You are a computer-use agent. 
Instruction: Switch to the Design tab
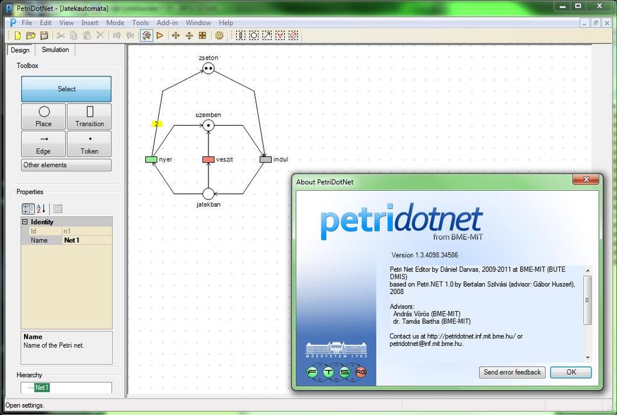coord(20,50)
